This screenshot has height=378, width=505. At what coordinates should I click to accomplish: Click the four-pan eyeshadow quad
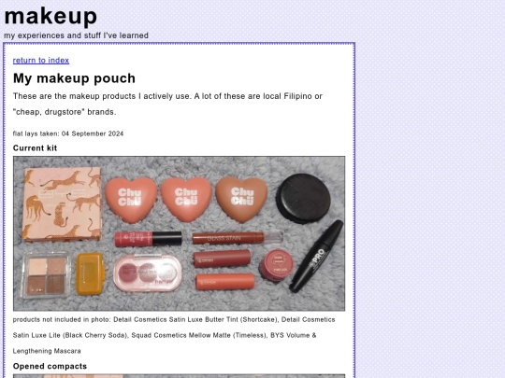47,274
